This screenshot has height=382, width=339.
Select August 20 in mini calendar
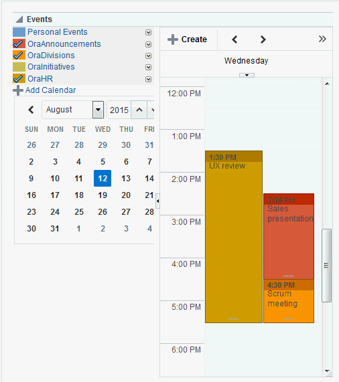click(x=126, y=195)
